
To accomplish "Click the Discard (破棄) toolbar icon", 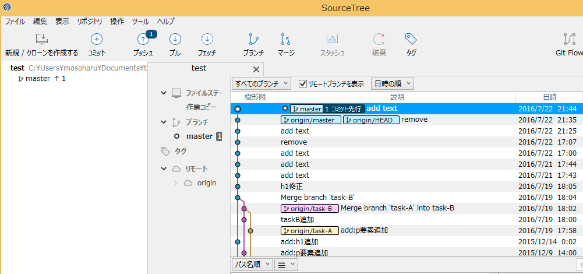I will point(379,39).
